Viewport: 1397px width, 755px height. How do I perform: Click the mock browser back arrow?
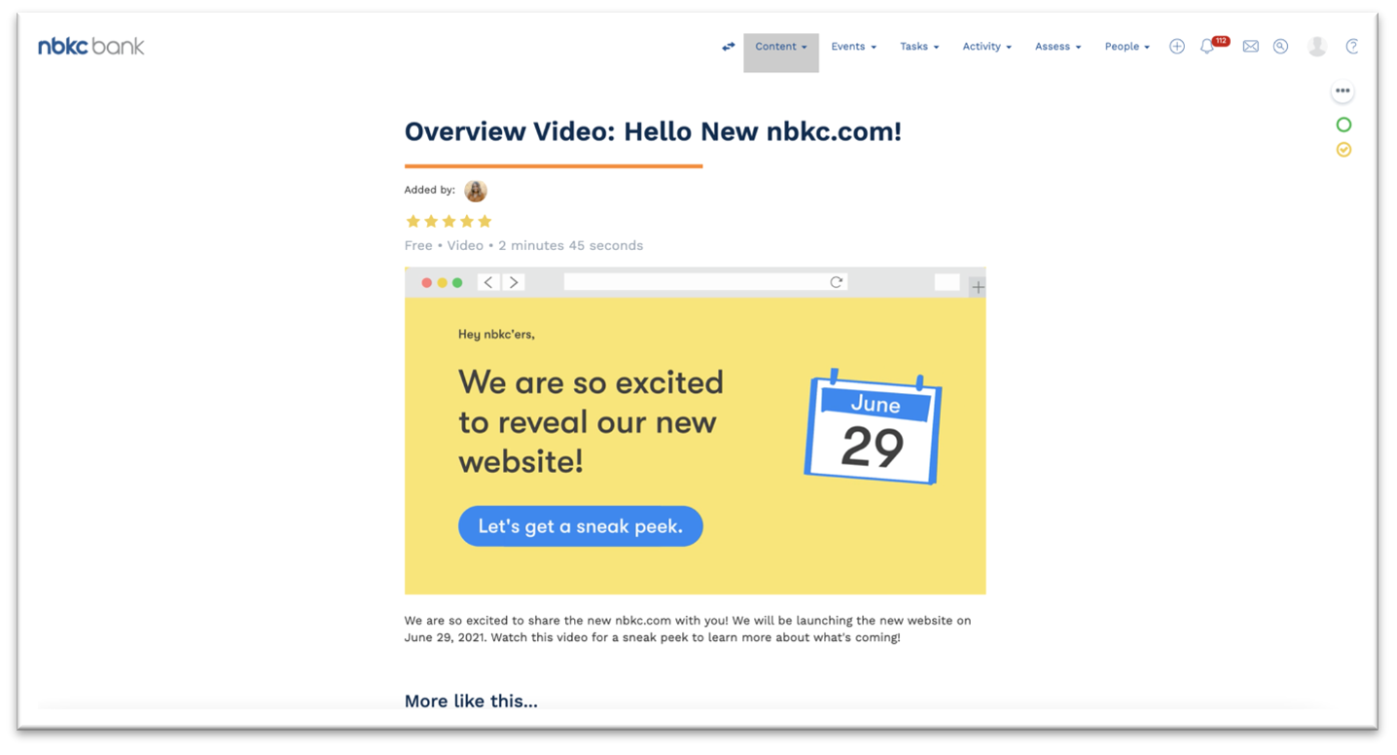(488, 282)
